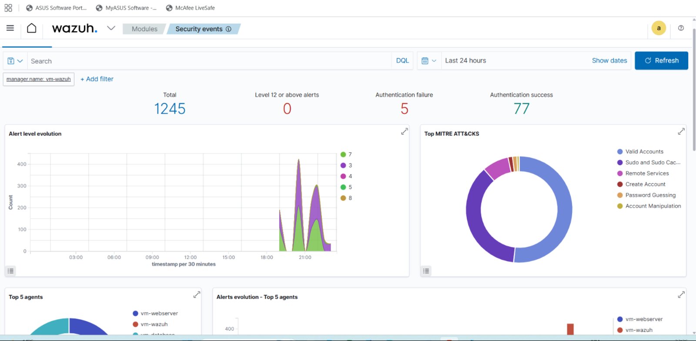
Task: Toggle Valid Accounts legend entry
Action: (640, 152)
